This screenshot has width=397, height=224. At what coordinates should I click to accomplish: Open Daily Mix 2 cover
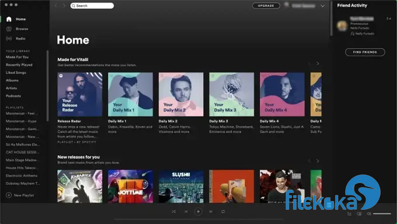(x=181, y=94)
